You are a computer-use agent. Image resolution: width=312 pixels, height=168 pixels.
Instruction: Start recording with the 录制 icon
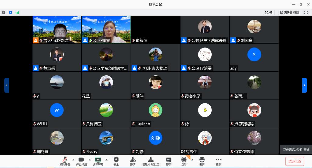184,160
